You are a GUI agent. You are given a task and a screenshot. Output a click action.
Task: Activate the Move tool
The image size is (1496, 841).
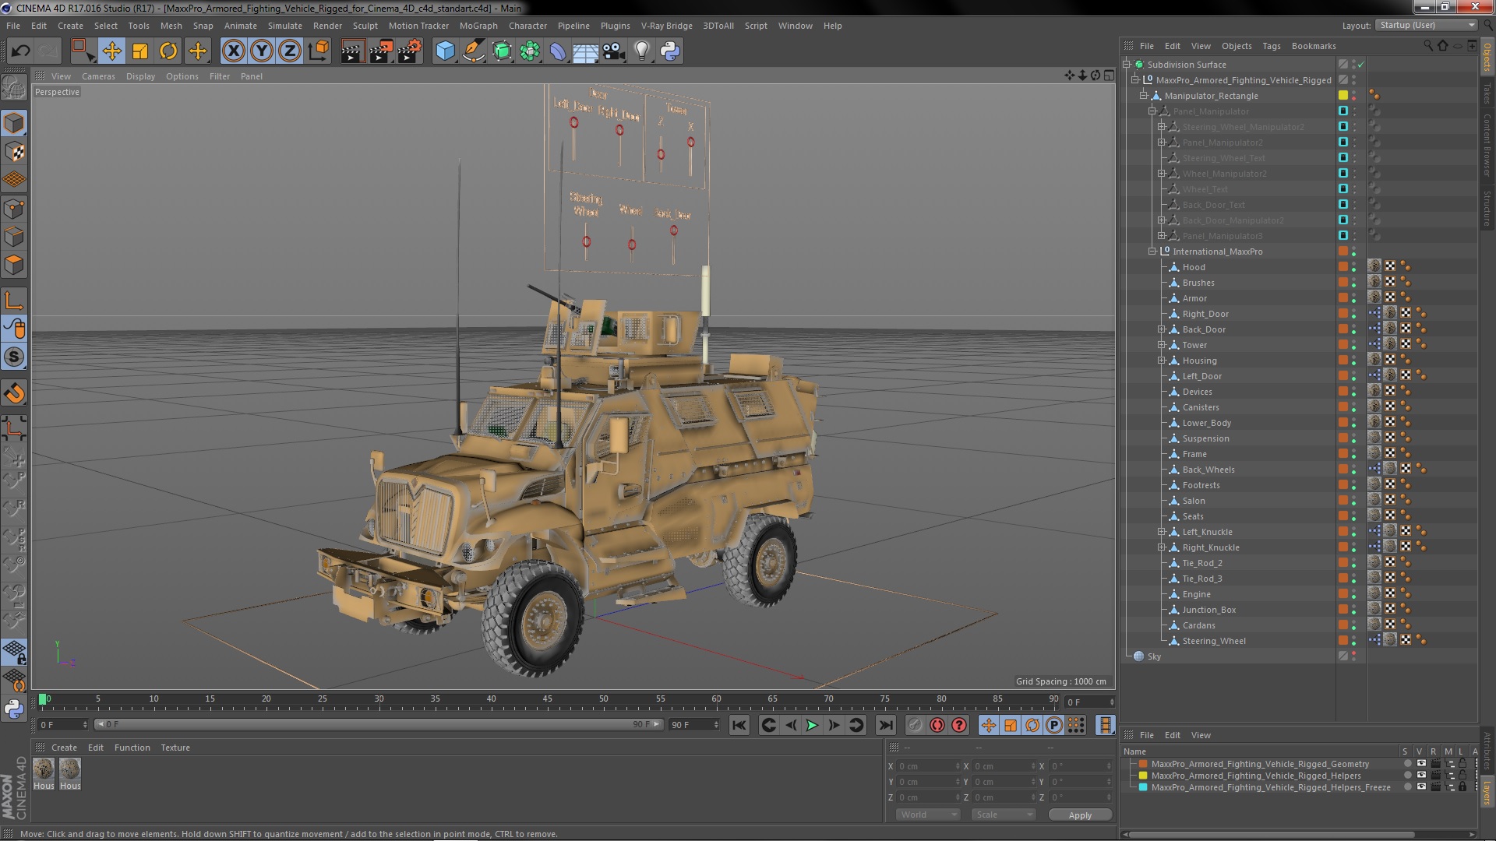tap(111, 51)
